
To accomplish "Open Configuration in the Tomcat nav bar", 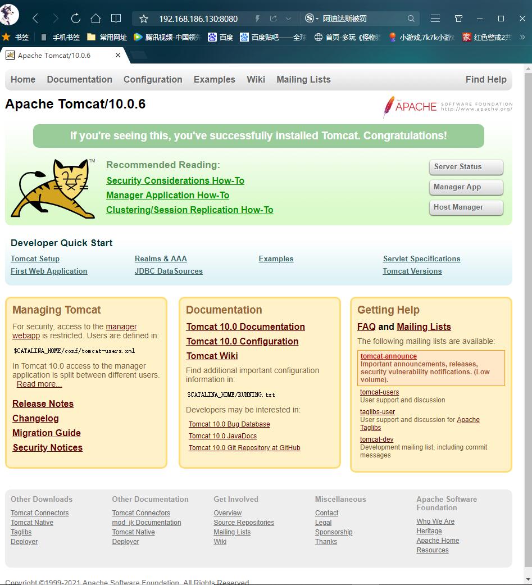I will pyautogui.click(x=153, y=79).
